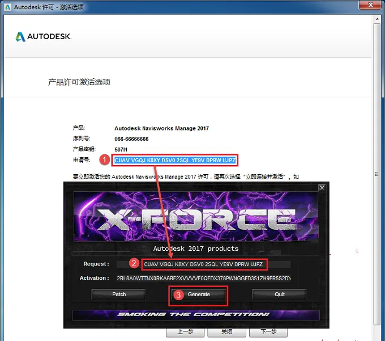The width and height of the screenshot is (385, 341).
Task: Click the Generate button in X-Force window
Action: coord(198,294)
